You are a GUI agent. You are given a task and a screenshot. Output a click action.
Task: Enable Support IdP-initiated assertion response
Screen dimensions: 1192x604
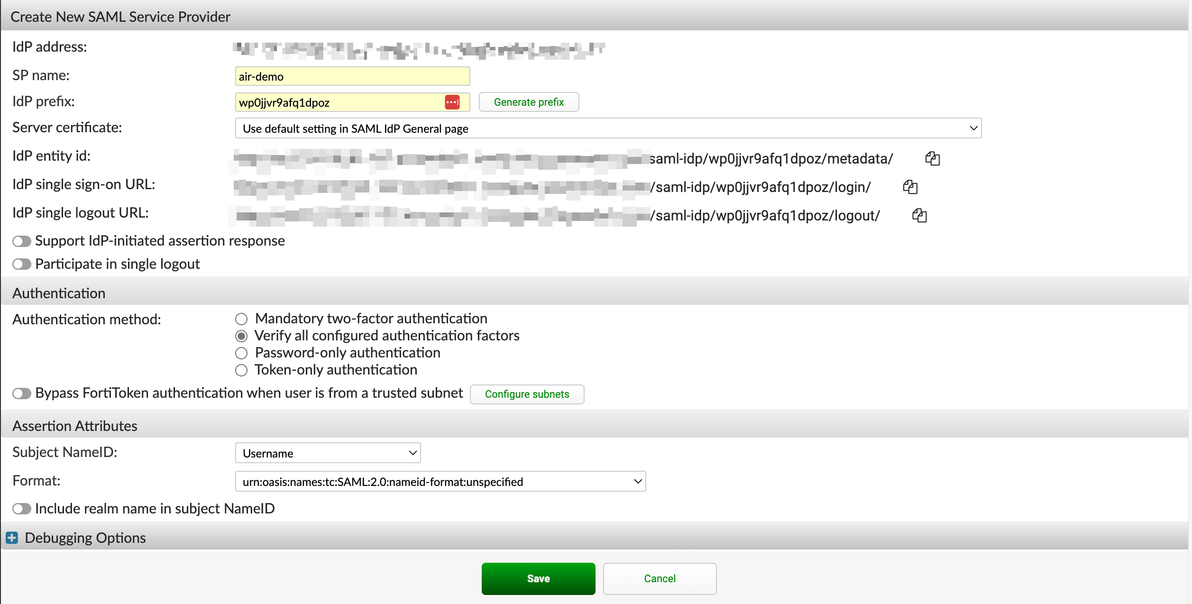click(21, 241)
